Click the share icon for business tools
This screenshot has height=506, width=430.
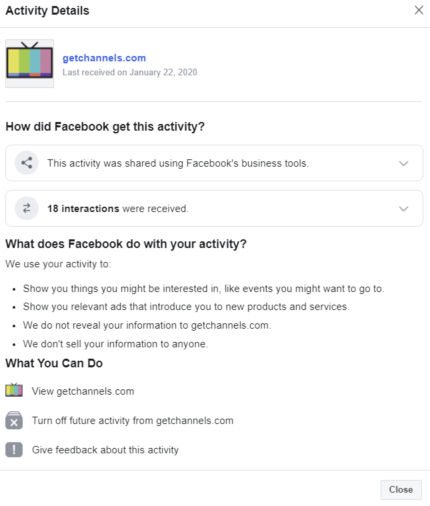(x=27, y=163)
